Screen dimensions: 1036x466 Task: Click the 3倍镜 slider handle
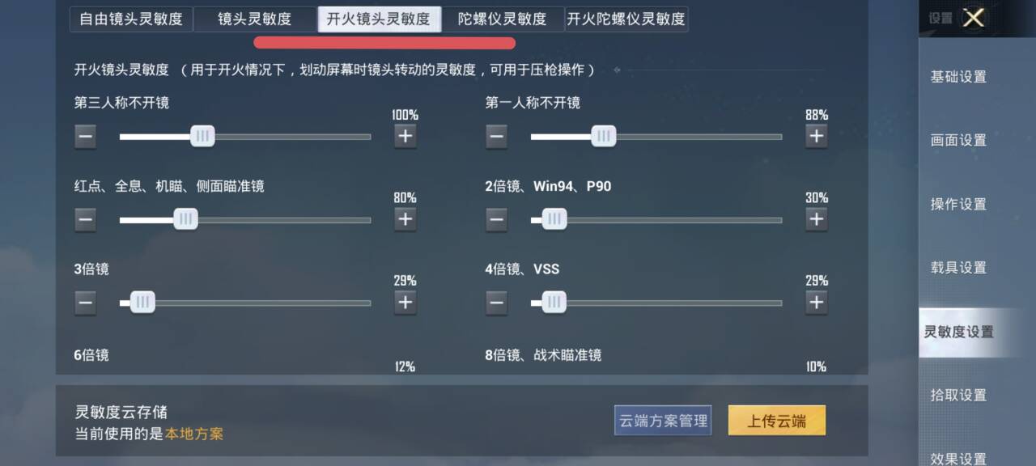pyautogui.click(x=142, y=303)
